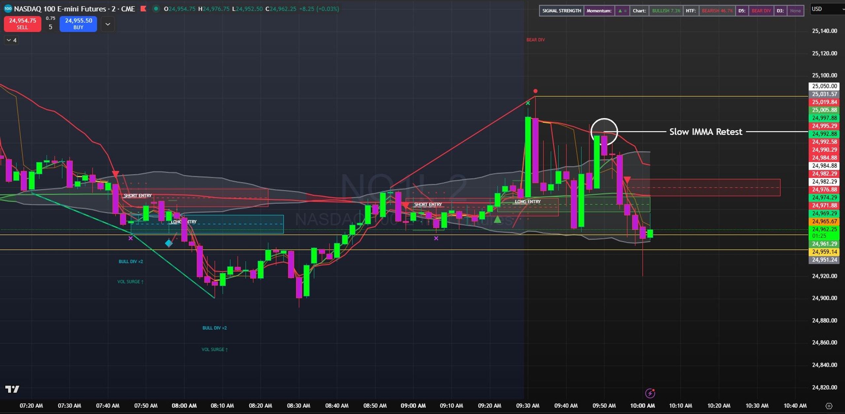Select the cyan diamond signal marker
The height and width of the screenshot is (414, 845).
(169, 243)
